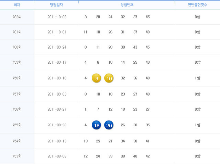Click the date 2011-09-24
The width and height of the screenshot is (220, 164).
[x=57, y=47]
